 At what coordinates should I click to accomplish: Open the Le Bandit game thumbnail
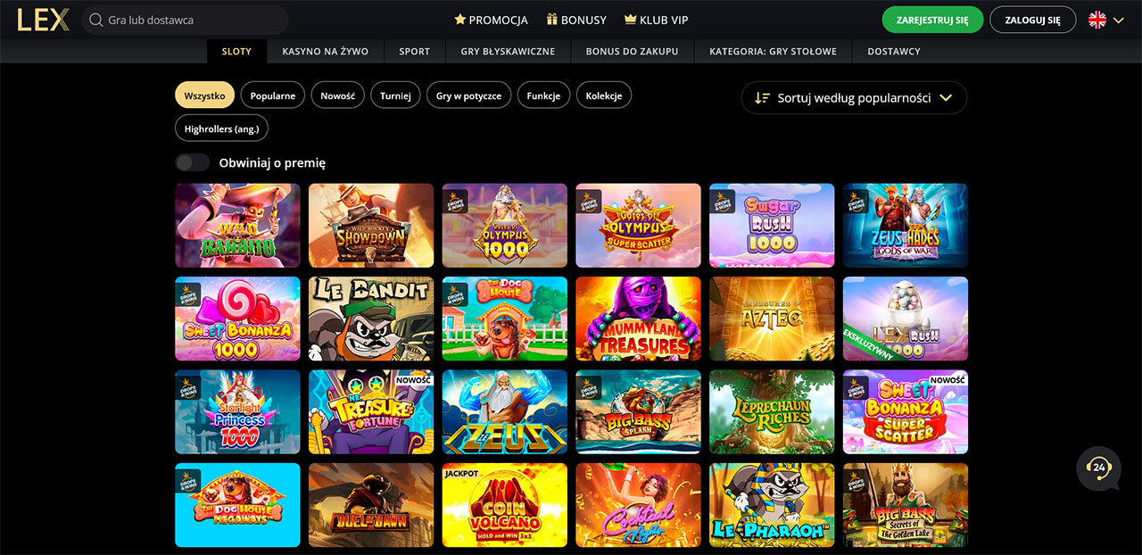pos(371,319)
